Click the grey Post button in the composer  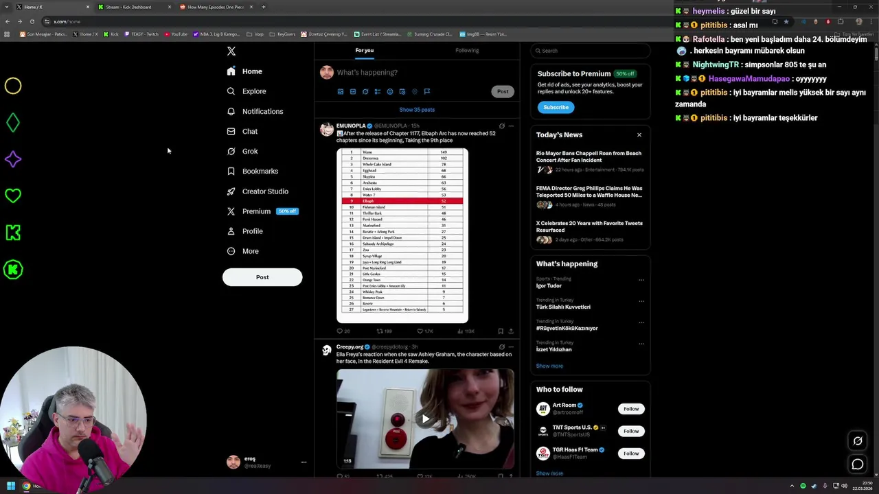click(503, 91)
